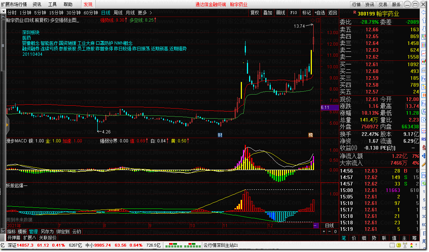Click the list window icon in status bar

coord(392,246)
